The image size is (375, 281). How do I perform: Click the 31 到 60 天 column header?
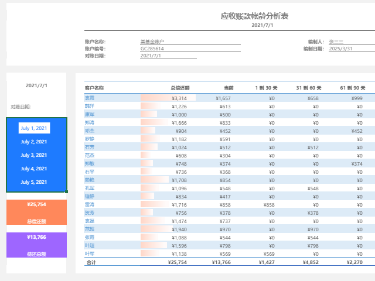pos(309,88)
